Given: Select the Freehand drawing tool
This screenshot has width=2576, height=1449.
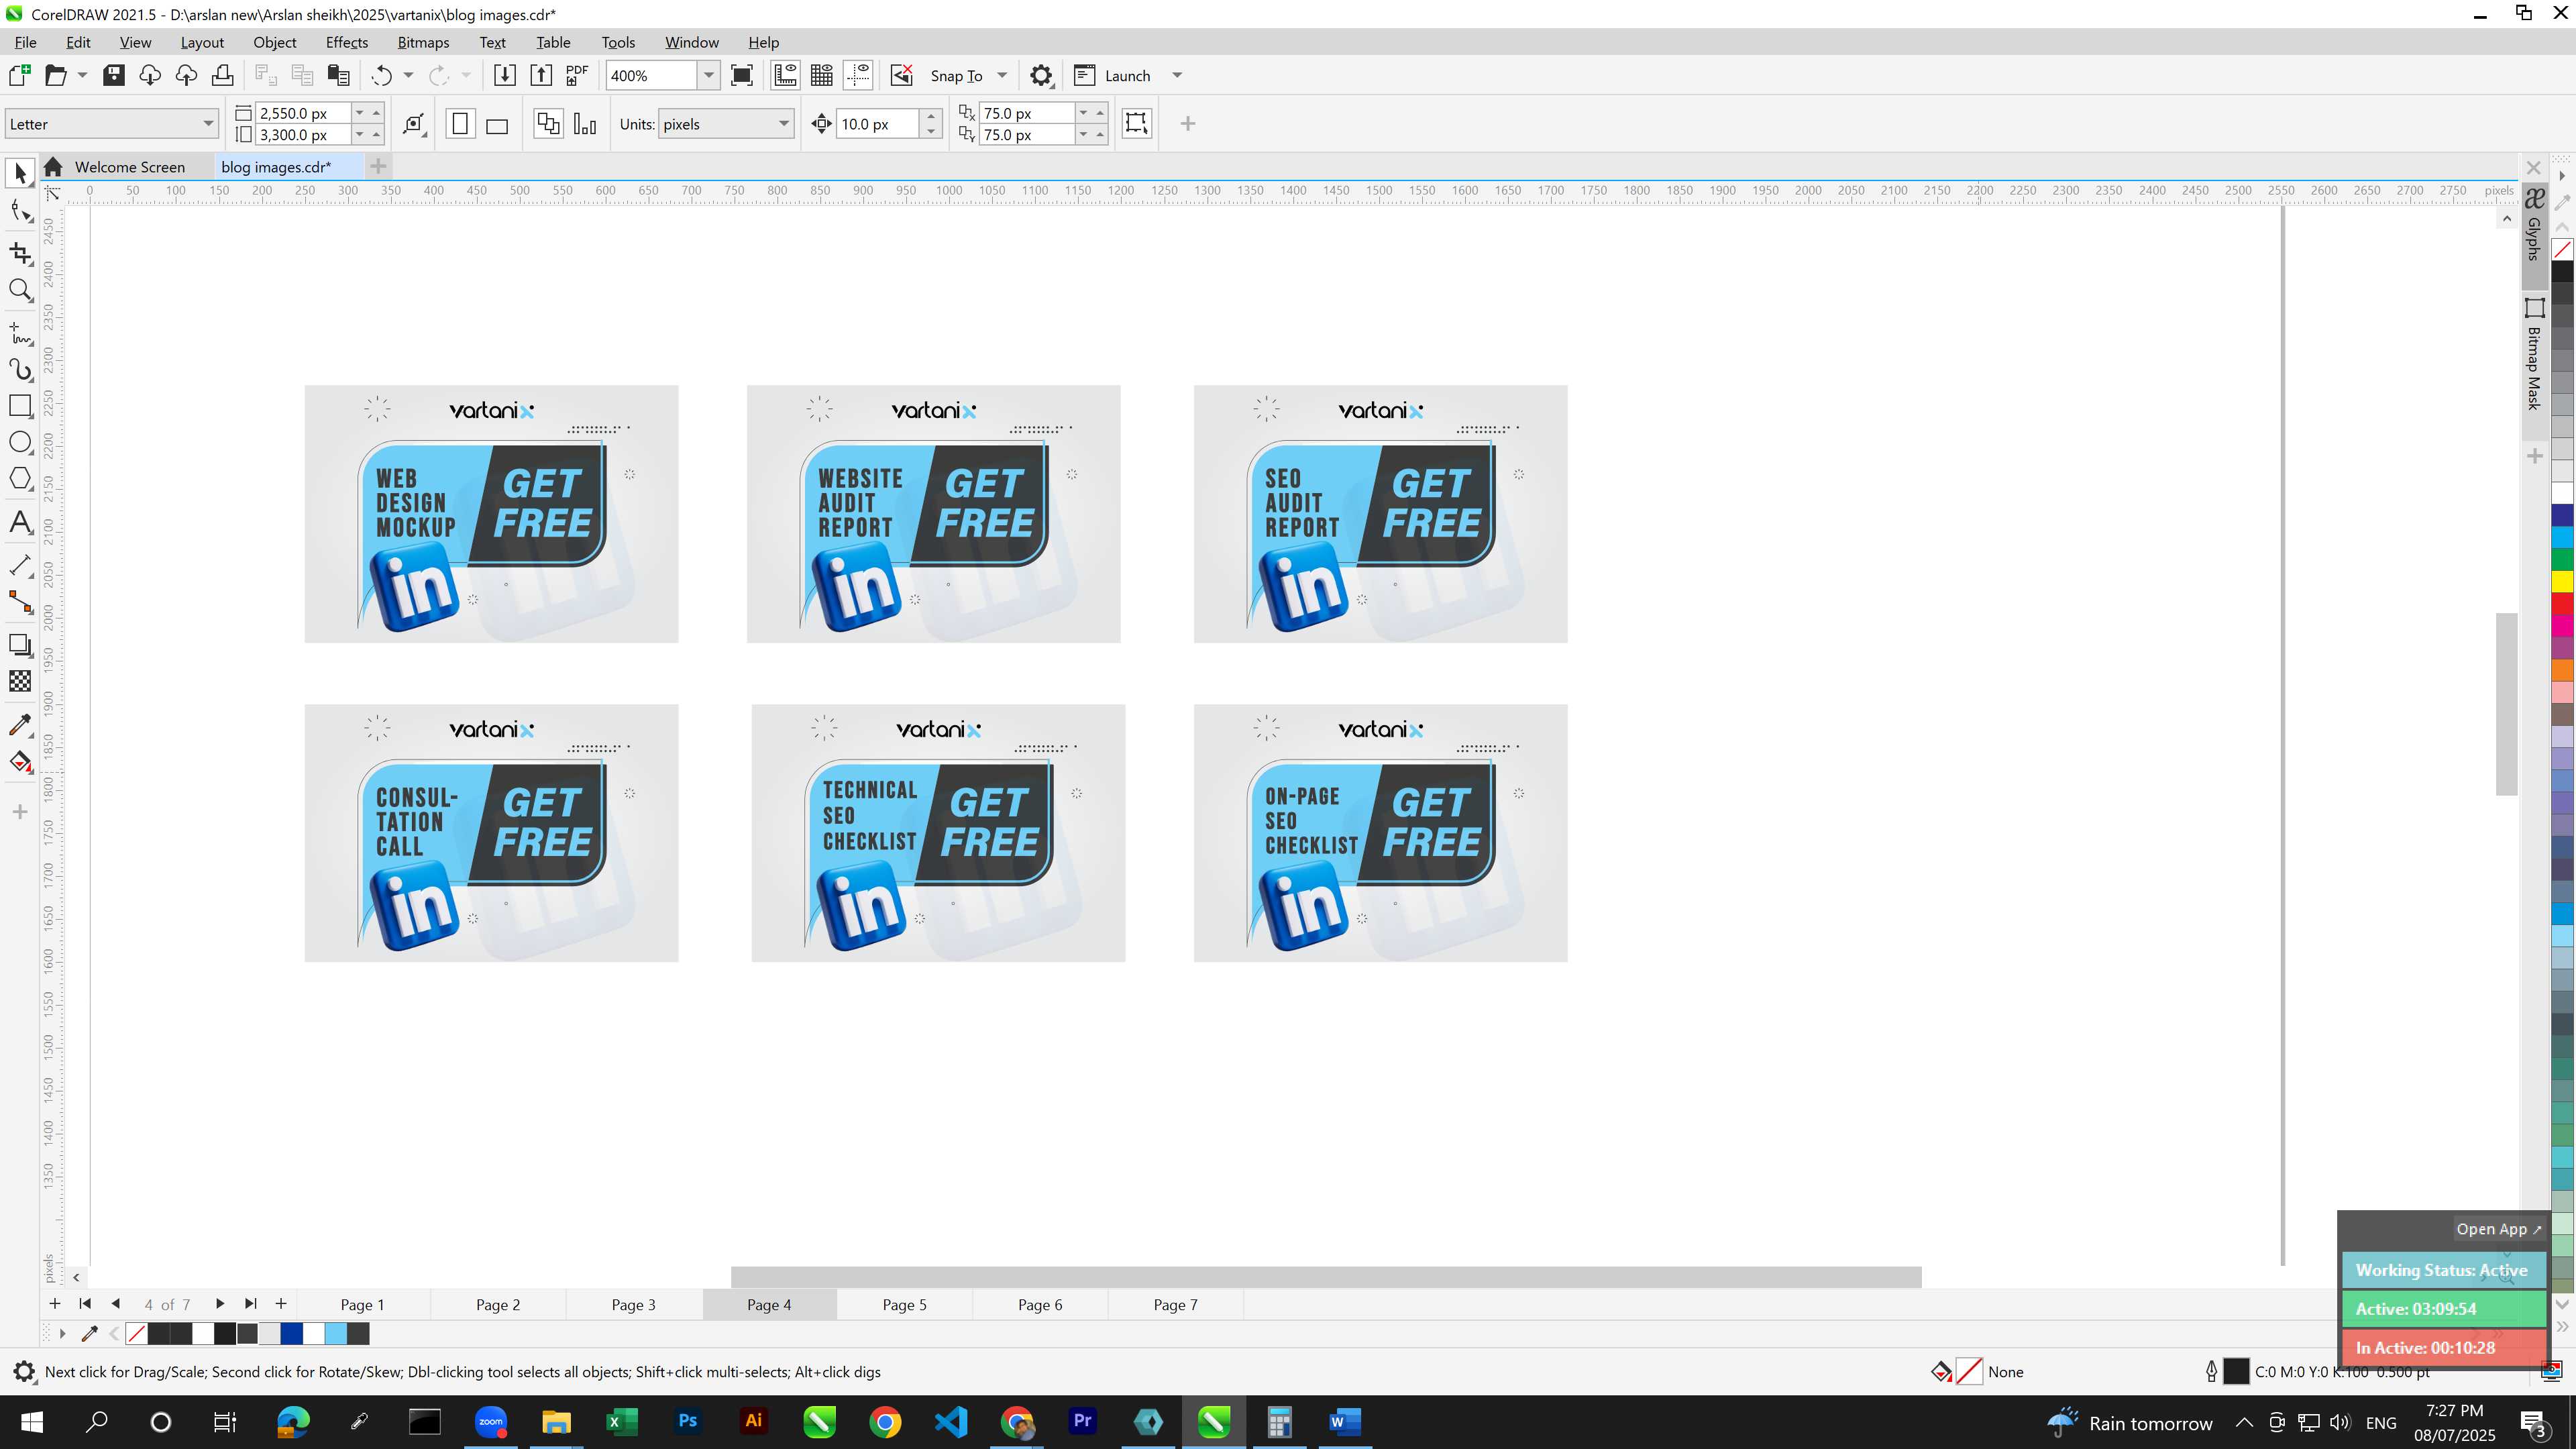Looking at the screenshot, I should coord(20,333).
